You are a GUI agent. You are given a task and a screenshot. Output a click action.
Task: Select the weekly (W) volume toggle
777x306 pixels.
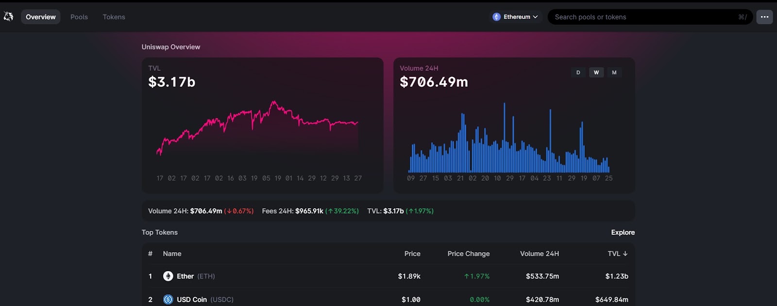point(596,73)
